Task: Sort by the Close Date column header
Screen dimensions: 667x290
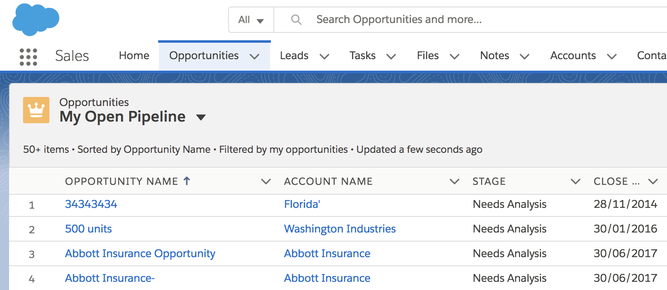Action: (616, 181)
